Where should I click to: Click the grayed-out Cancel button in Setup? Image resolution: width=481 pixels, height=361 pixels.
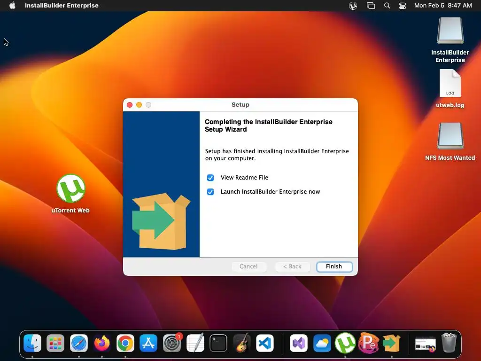(x=248, y=267)
